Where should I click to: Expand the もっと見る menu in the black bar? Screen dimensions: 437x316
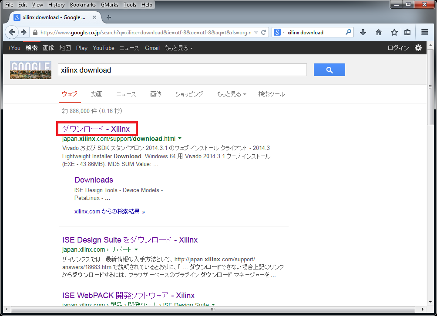pos(178,48)
